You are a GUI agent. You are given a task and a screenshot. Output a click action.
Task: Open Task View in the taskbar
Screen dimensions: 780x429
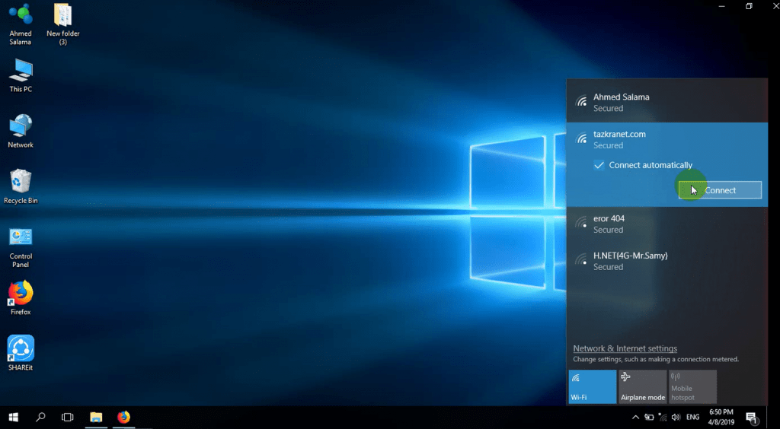point(67,417)
